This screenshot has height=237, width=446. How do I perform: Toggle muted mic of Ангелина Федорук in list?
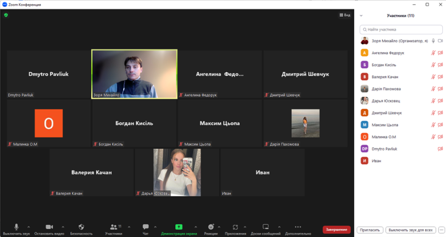(433, 53)
